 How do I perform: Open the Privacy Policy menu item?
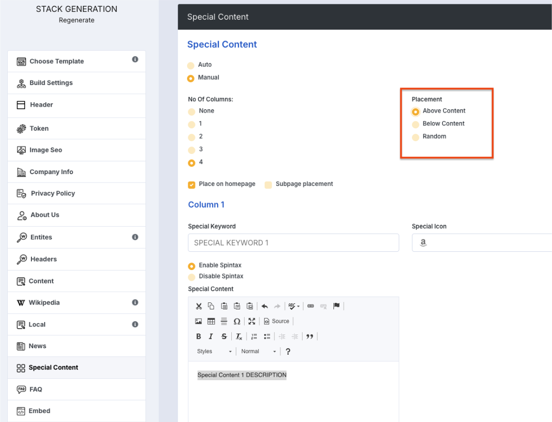(x=77, y=194)
